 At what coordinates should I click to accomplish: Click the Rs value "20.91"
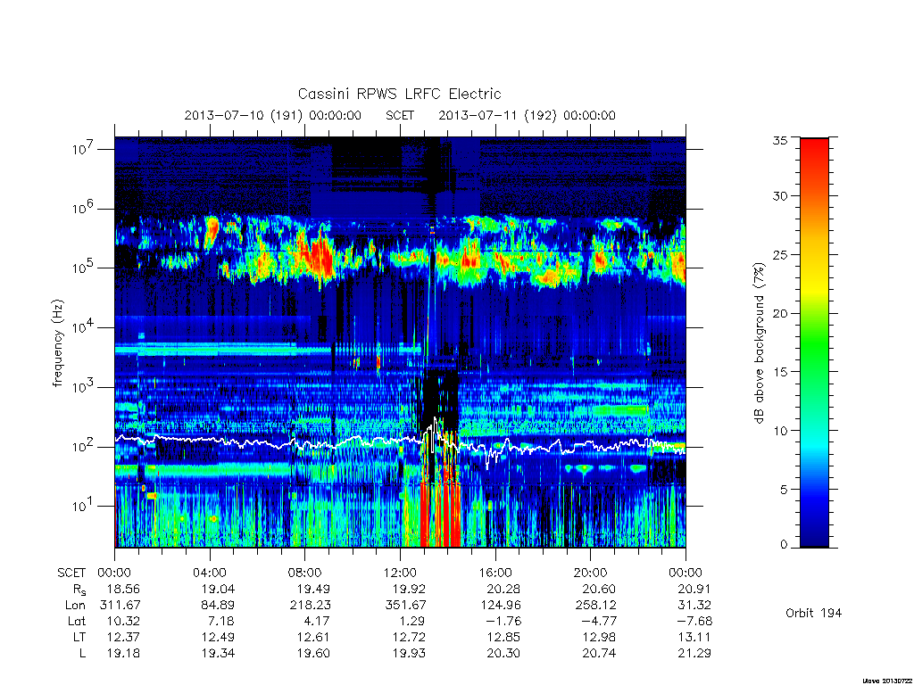tap(694, 589)
